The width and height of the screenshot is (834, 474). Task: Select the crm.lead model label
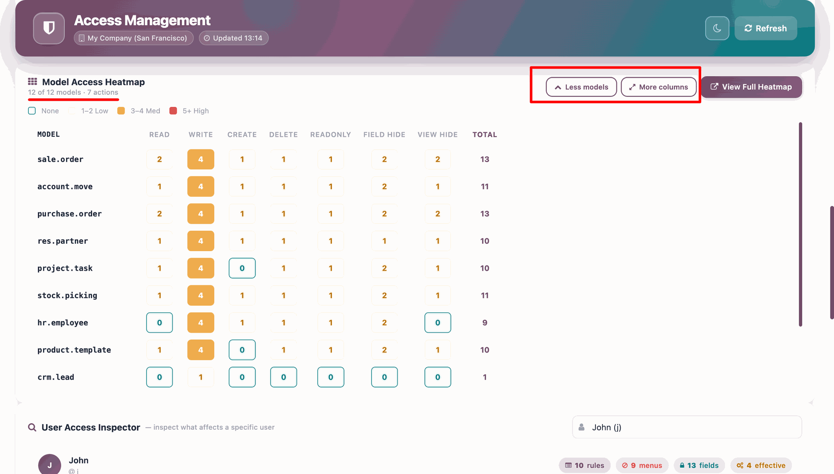click(56, 377)
